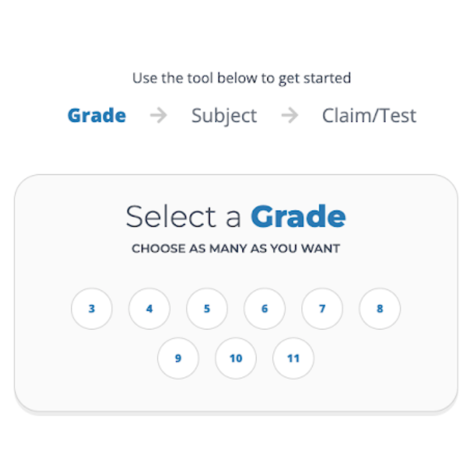Select grade 7 circle
Screen dimensions: 472x472
click(x=322, y=309)
